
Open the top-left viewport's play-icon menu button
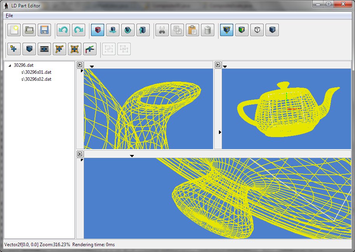click(80, 65)
